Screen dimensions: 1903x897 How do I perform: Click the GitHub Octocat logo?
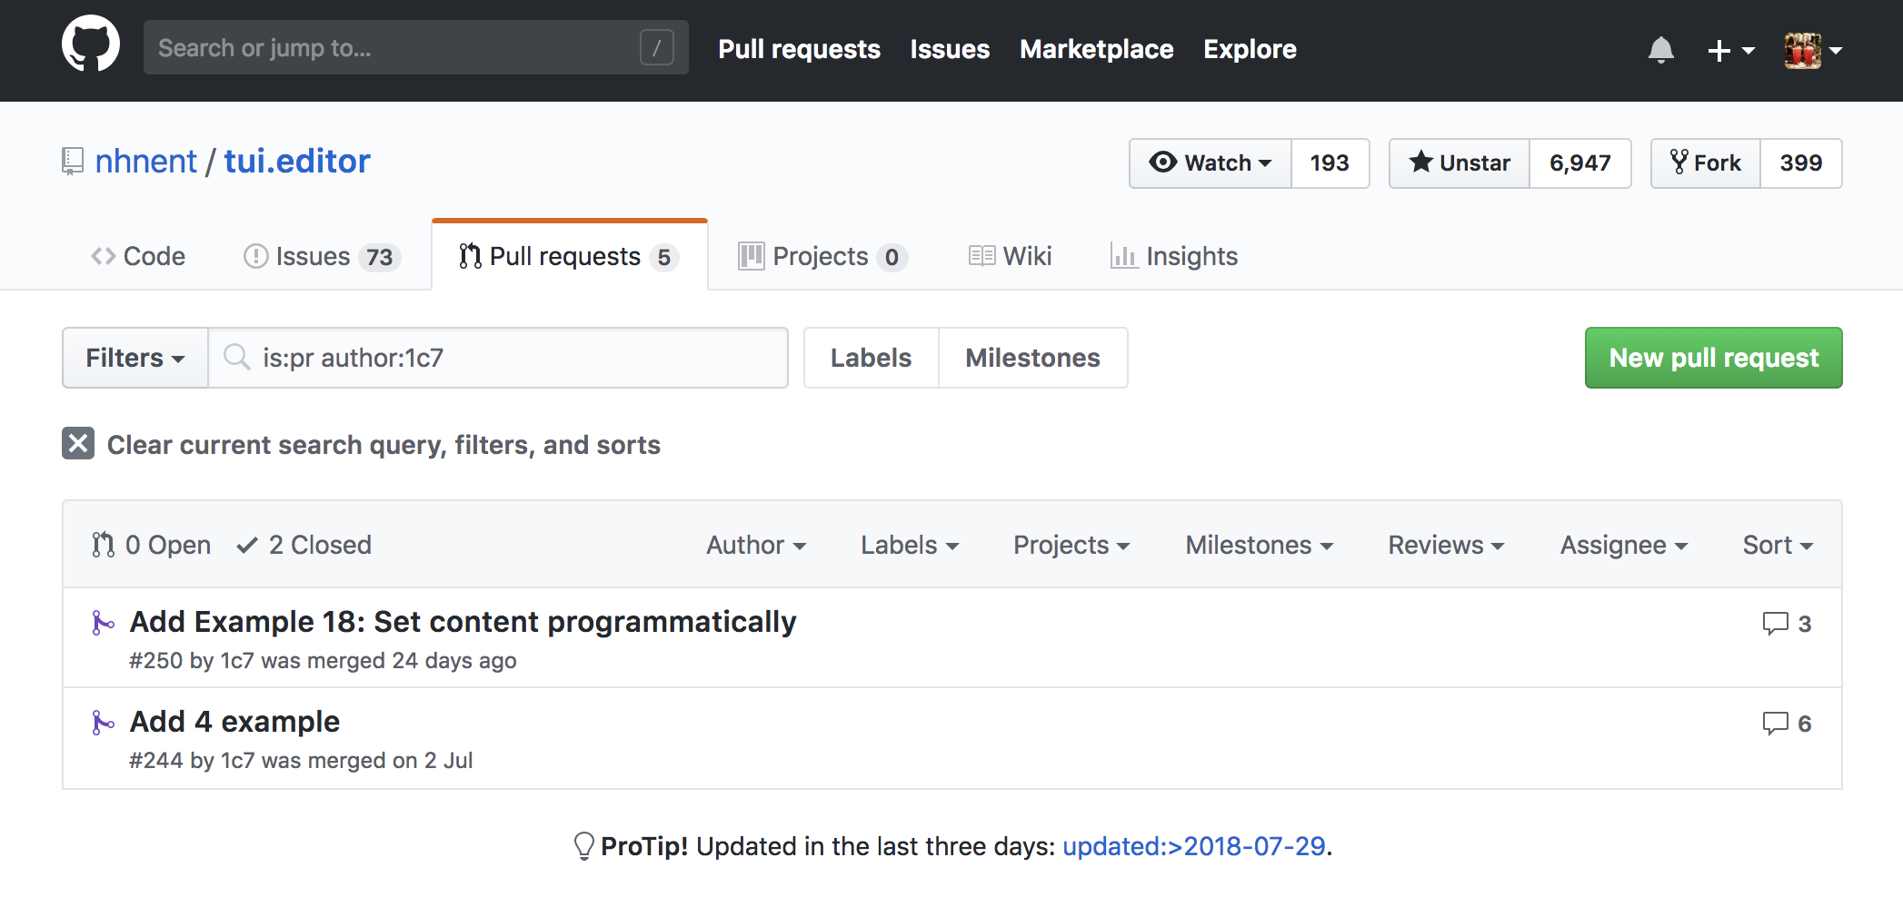(x=91, y=44)
